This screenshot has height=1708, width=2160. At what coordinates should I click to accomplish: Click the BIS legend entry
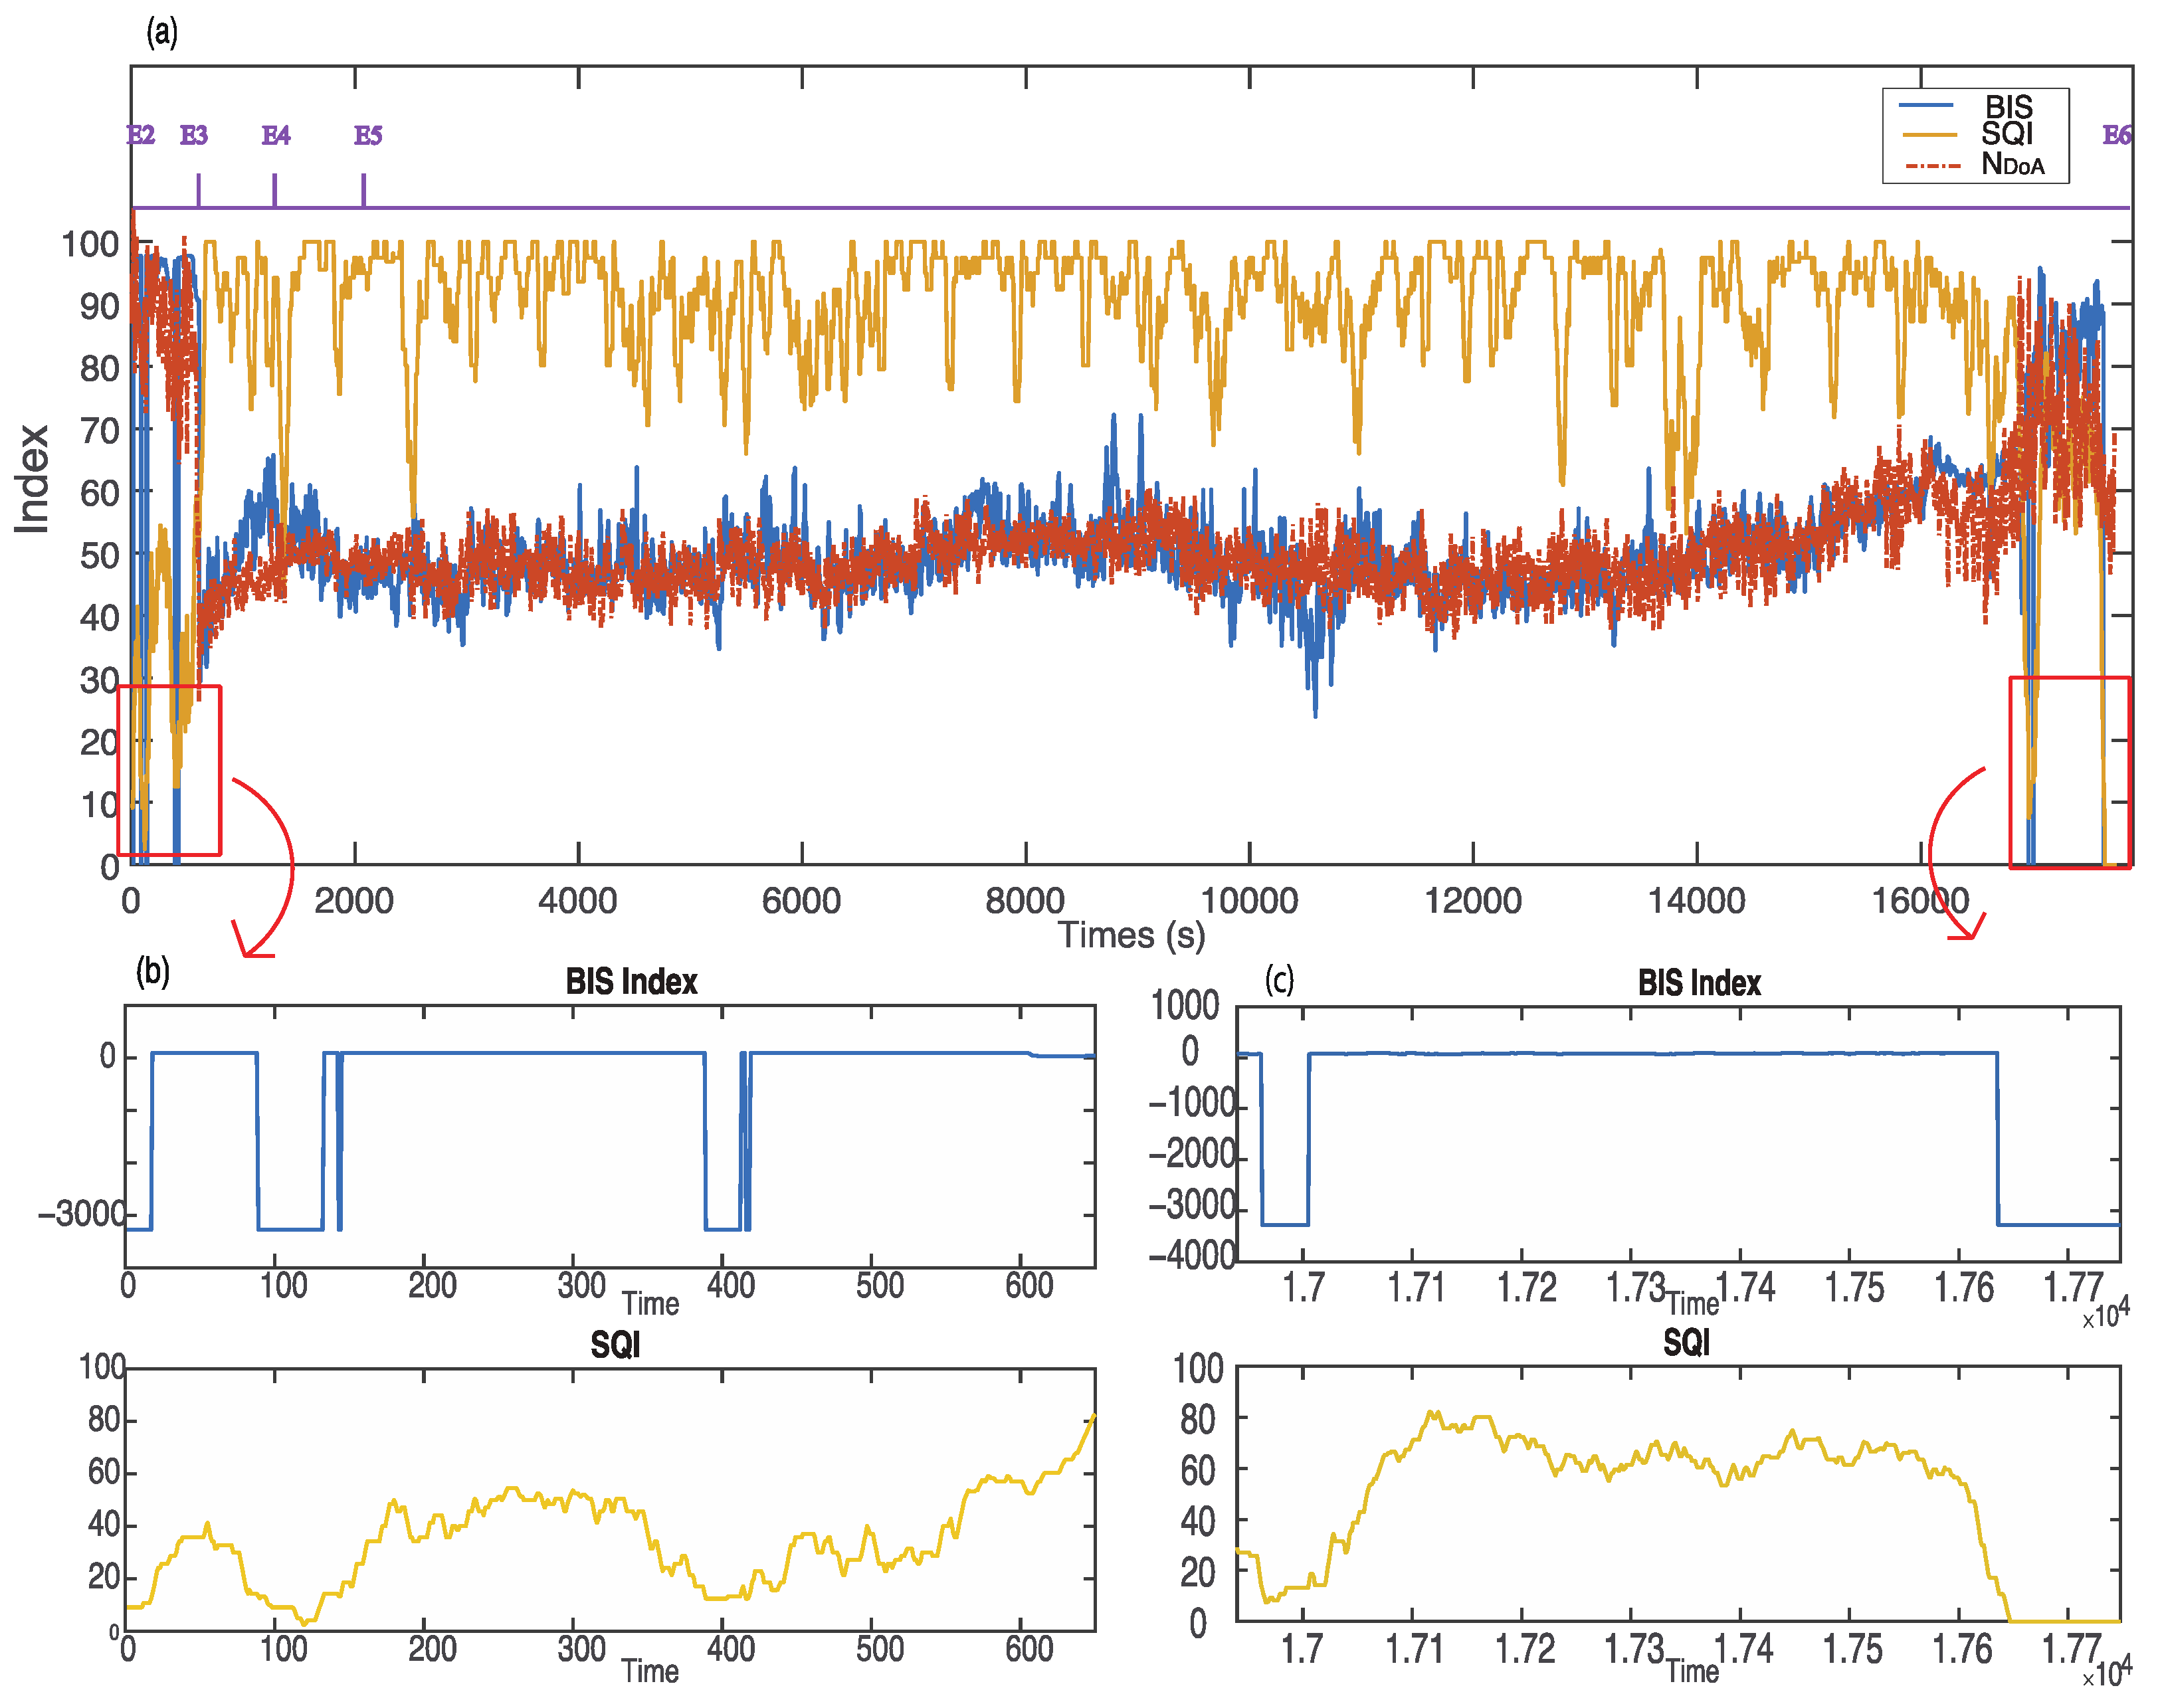(2008, 107)
